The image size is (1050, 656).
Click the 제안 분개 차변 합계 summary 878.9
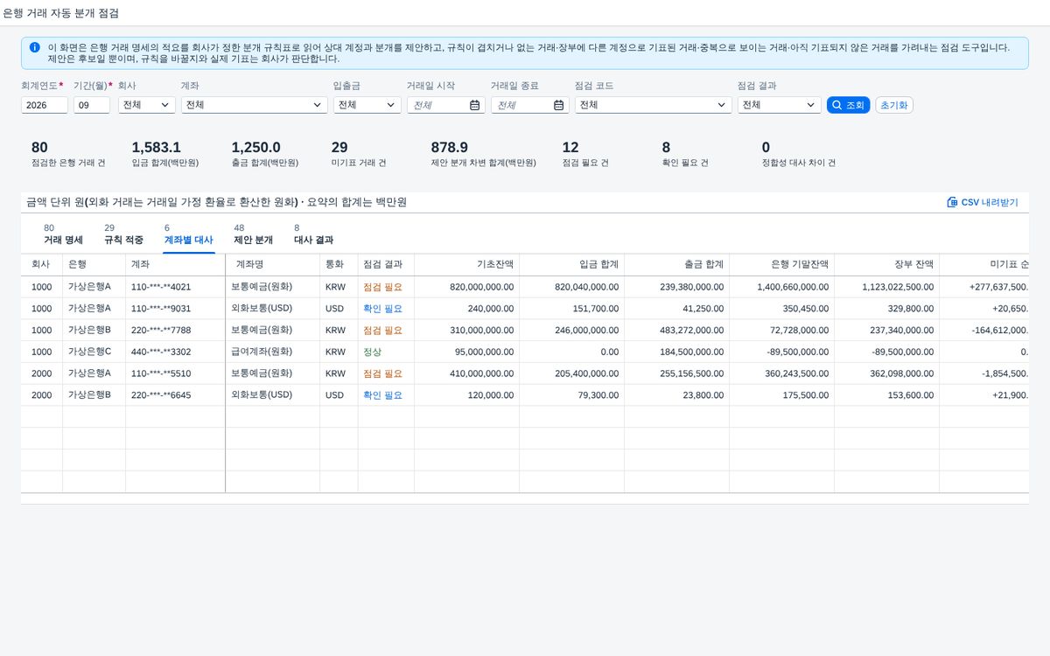point(483,154)
